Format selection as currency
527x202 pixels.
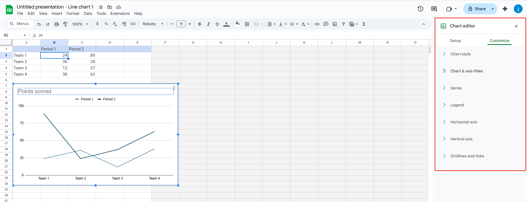tap(97, 24)
